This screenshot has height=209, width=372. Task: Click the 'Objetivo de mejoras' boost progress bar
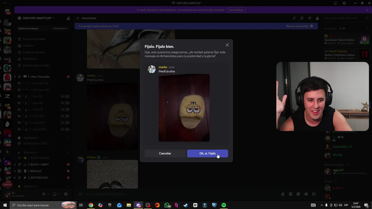(44, 28)
